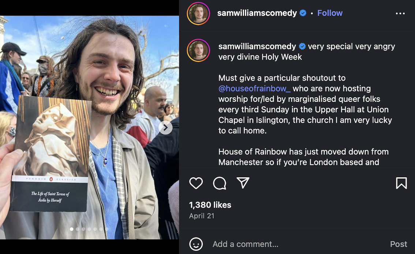Click the April 21 timestamp
Screen dimensions: 415x254
tap(202, 216)
